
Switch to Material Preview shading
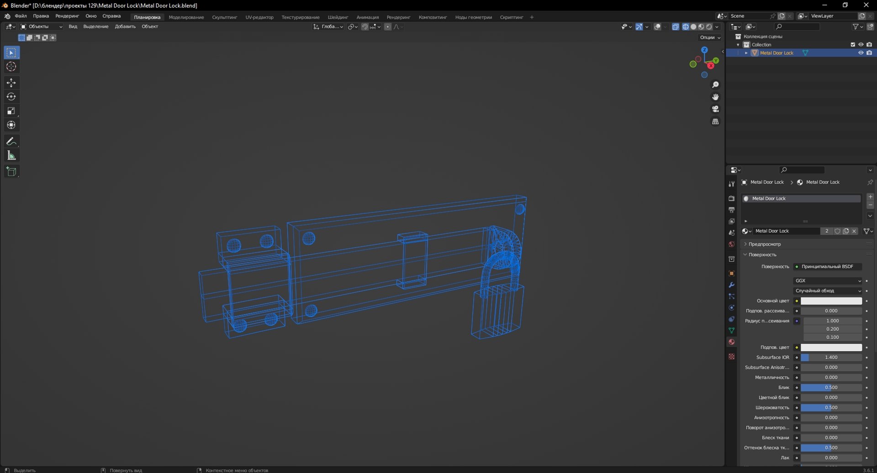pos(701,27)
